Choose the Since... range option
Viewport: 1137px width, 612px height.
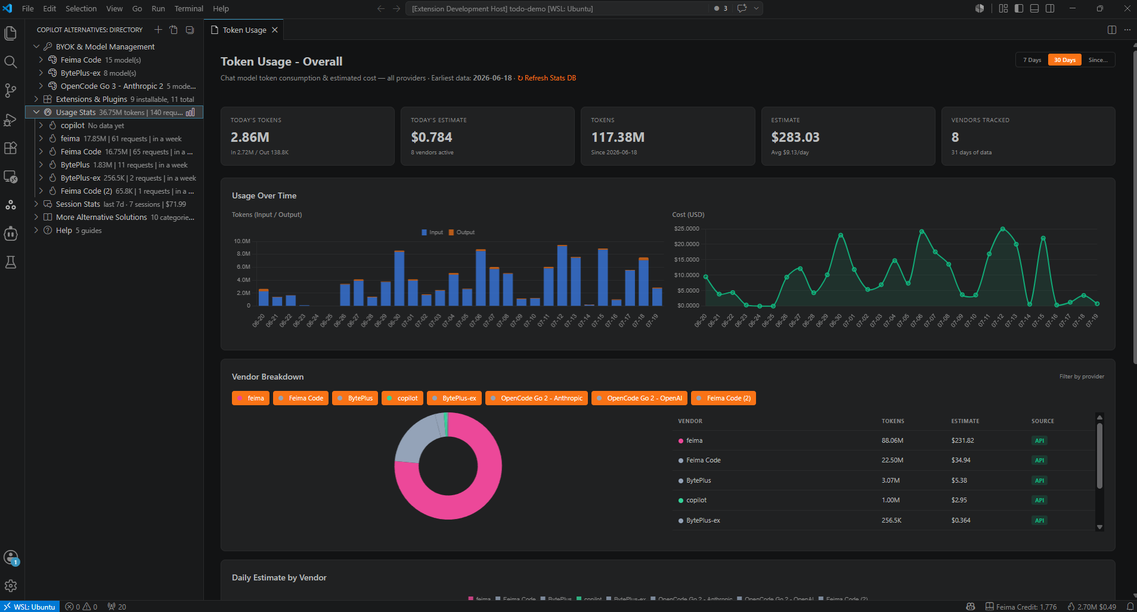[1098, 60]
